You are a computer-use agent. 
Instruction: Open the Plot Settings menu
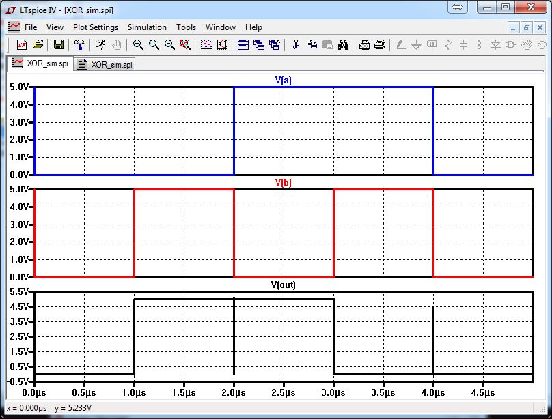tap(96, 27)
